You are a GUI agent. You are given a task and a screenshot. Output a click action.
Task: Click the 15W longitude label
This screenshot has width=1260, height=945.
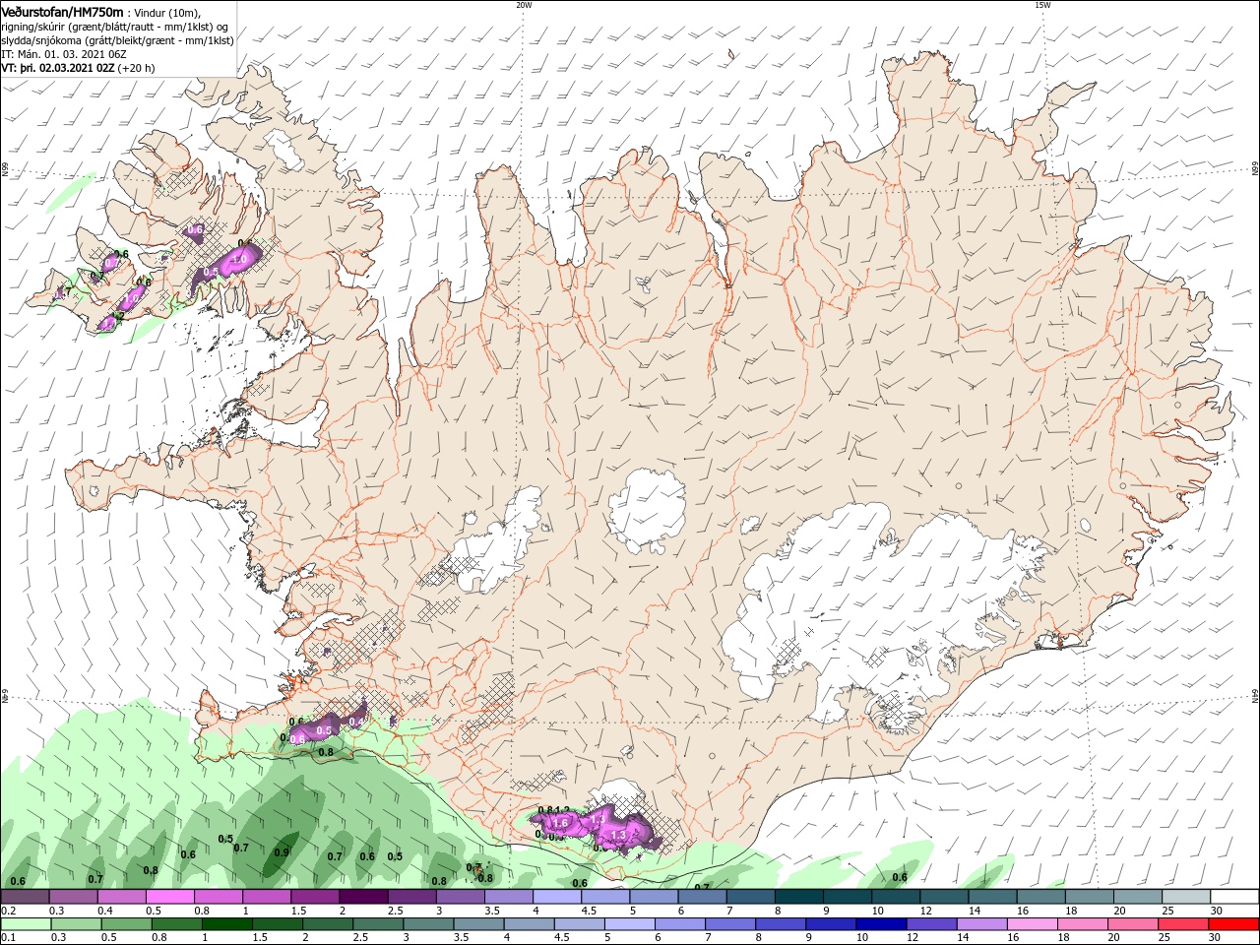coord(1042,5)
